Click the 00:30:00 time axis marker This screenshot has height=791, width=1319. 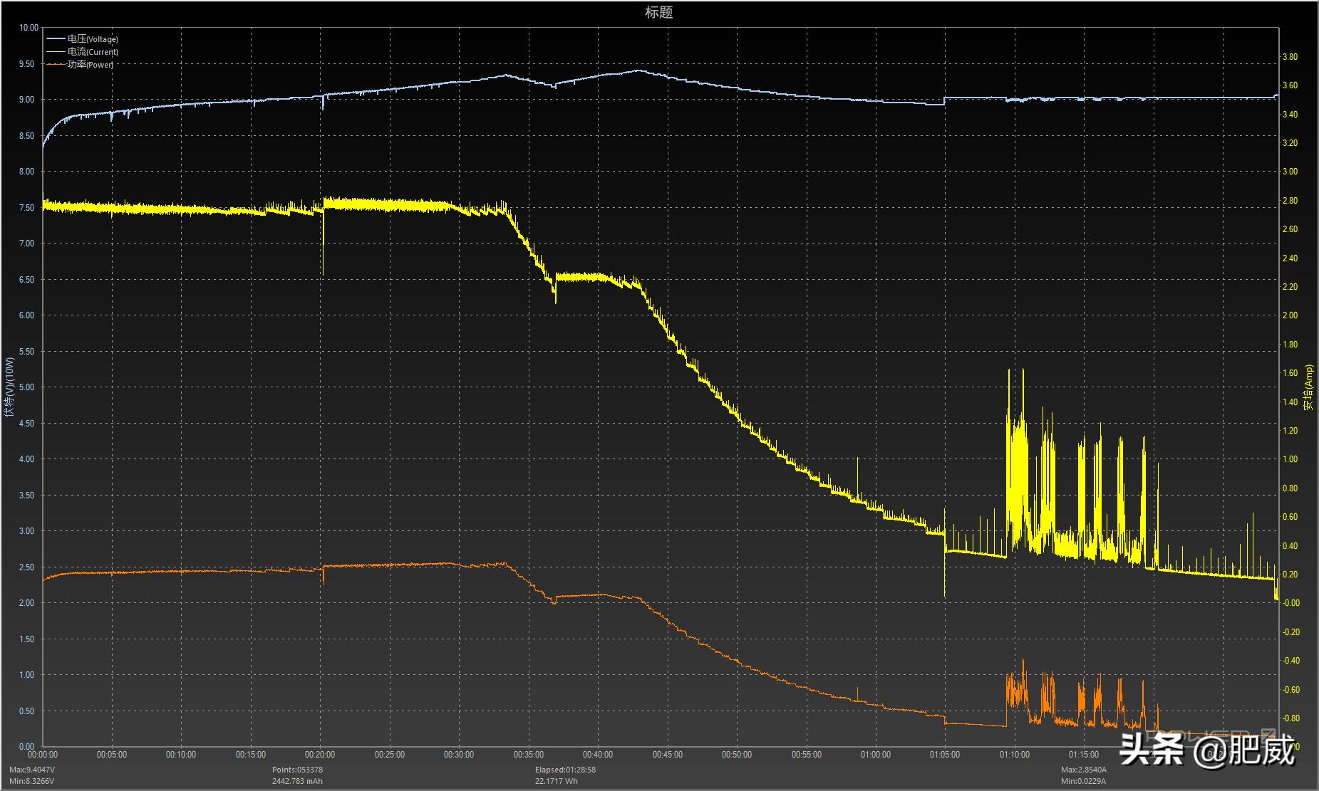click(459, 755)
